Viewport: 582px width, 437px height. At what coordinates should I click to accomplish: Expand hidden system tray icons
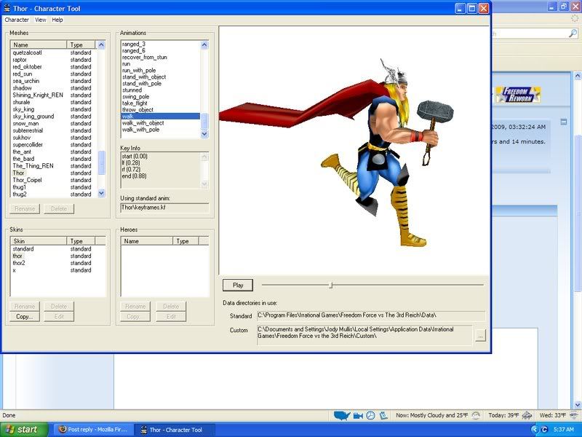click(x=534, y=430)
